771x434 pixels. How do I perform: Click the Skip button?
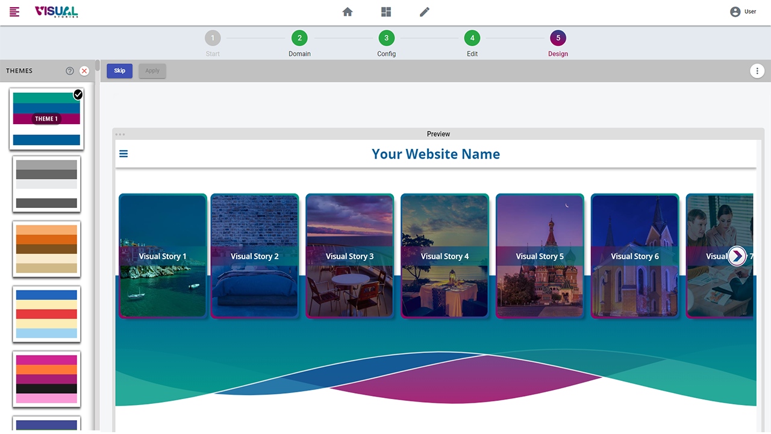120,71
